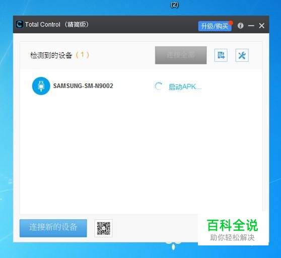Open the device list export icon

[221, 55]
